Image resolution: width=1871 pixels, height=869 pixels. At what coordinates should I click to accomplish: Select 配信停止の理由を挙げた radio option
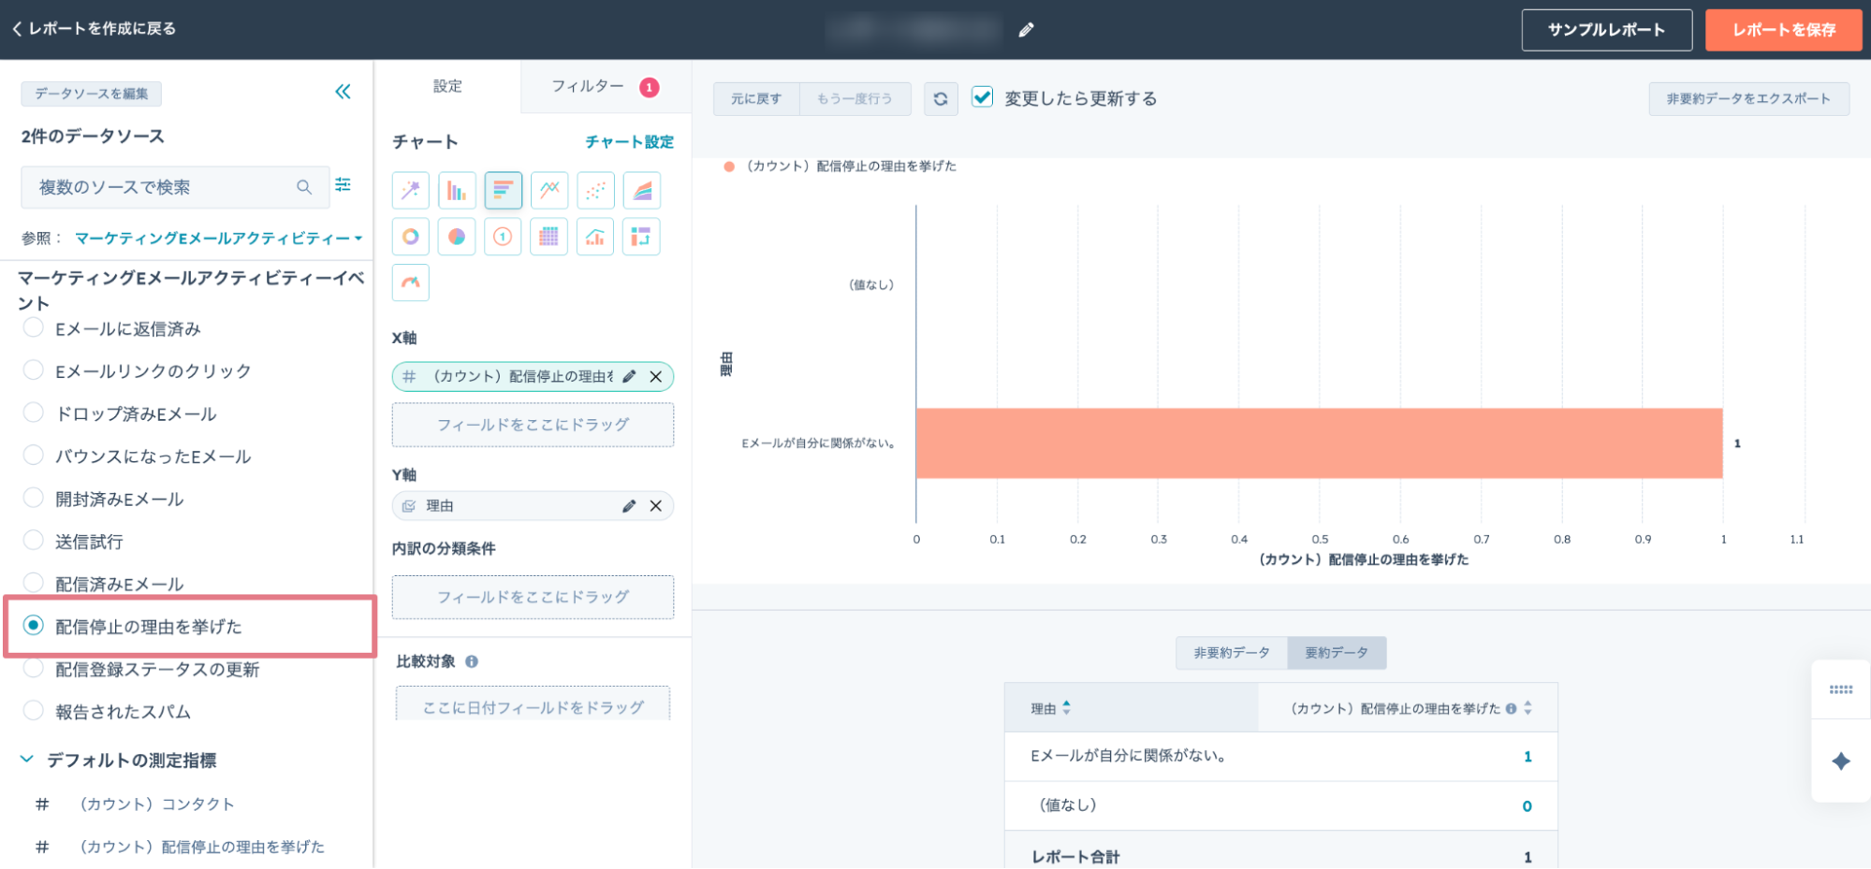tap(34, 625)
